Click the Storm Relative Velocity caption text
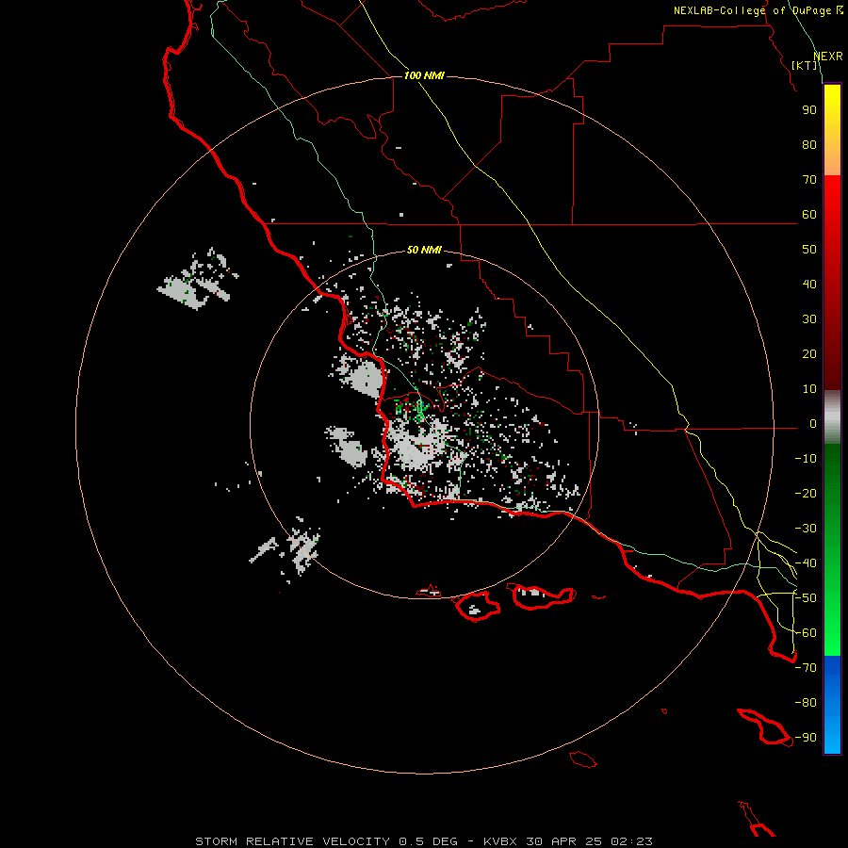The image size is (848, 848). (424, 841)
